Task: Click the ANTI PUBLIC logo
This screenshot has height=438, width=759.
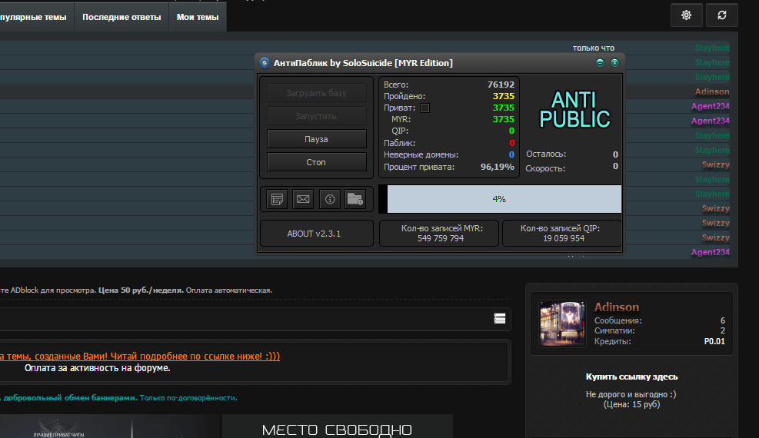Action: [x=574, y=110]
